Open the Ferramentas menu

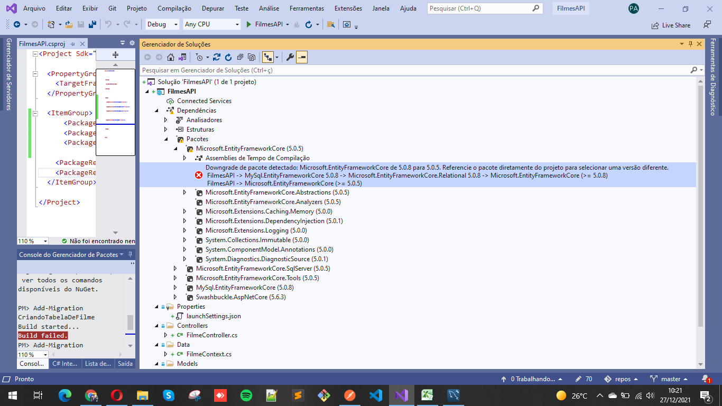click(307, 8)
